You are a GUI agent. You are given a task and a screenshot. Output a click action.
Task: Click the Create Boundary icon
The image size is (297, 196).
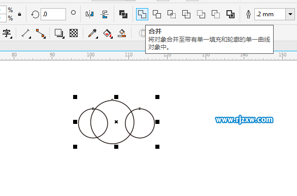(x=230, y=14)
